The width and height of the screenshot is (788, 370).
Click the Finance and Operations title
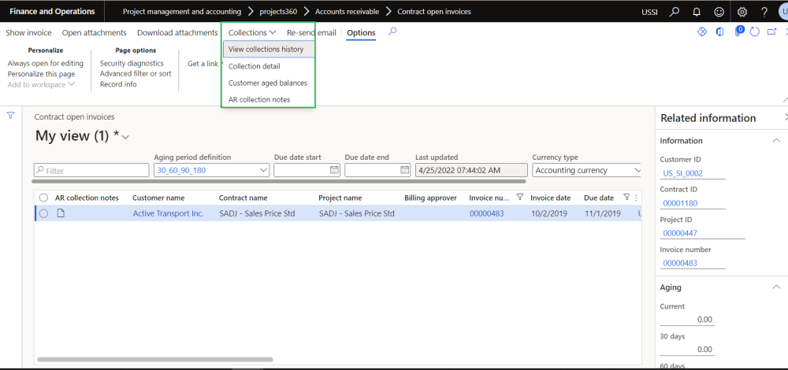tap(52, 11)
